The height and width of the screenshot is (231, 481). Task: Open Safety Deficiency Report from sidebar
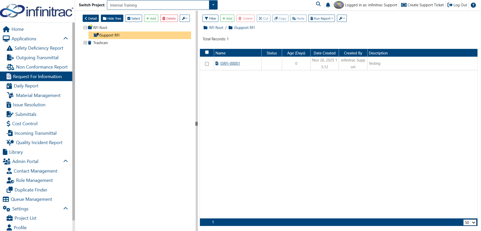point(39,48)
